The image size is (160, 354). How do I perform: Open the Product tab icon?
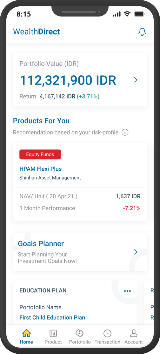pos(53,333)
